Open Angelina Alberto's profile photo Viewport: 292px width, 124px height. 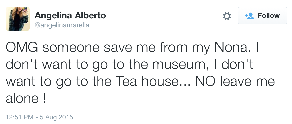coord(18,19)
